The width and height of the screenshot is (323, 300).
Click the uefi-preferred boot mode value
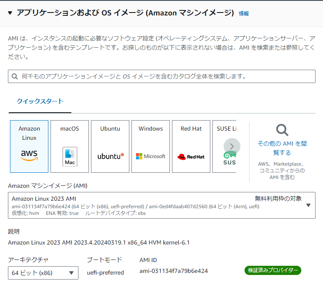tap(105, 272)
